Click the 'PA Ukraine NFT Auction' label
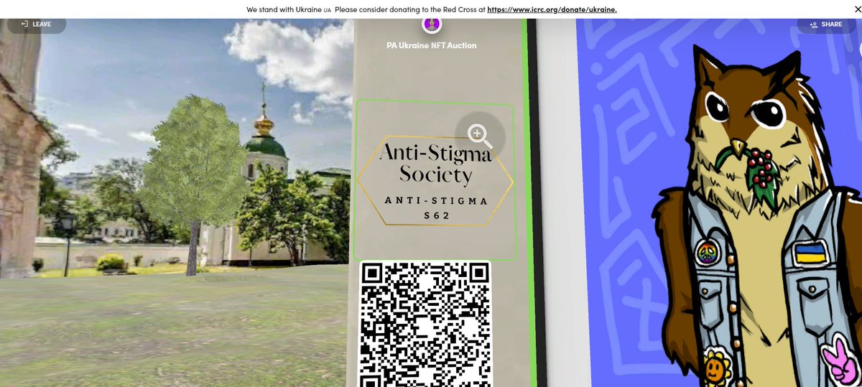Image resolution: width=862 pixels, height=387 pixels. click(x=432, y=45)
